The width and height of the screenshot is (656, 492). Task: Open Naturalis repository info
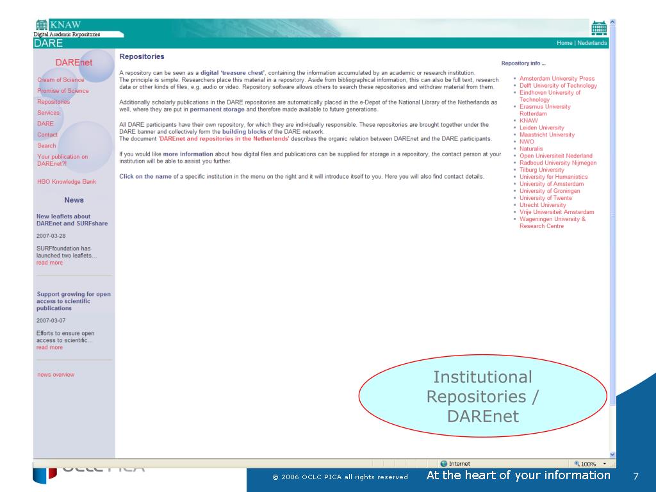[x=531, y=149]
